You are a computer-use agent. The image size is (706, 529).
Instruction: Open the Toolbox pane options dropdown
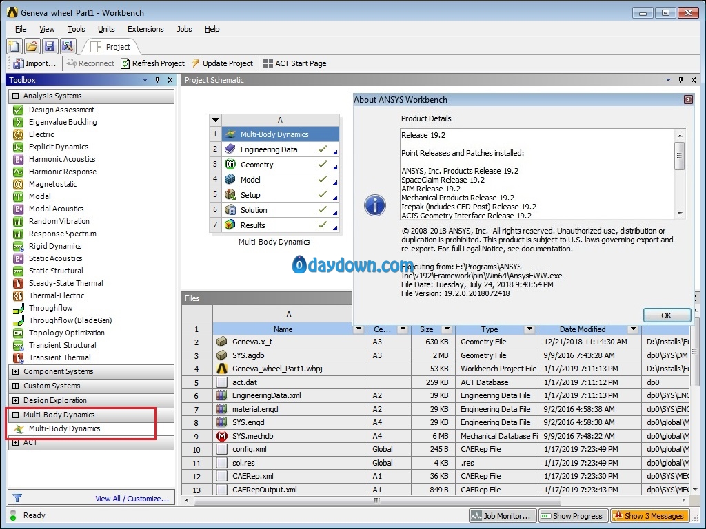coord(145,80)
